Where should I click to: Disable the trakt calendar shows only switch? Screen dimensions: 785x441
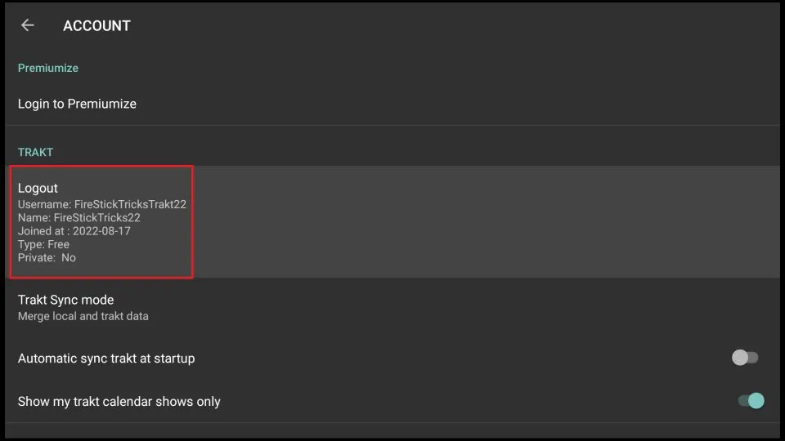tap(750, 401)
